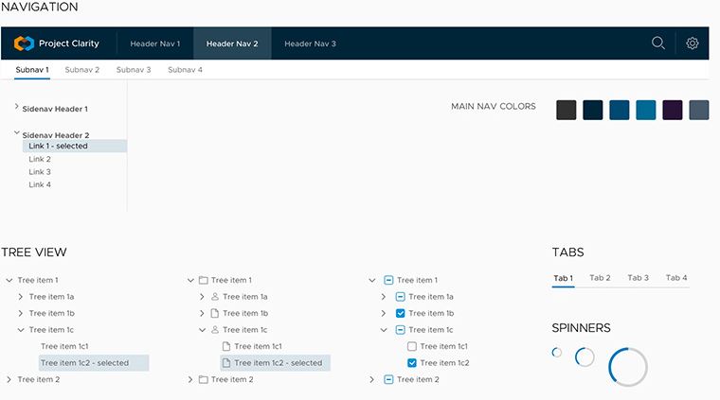Open Link 4 in the sidenav
Viewport: 720px width, 400px height.
click(40, 184)
